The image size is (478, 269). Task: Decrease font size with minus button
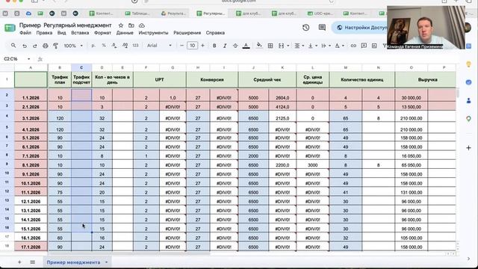181,46
